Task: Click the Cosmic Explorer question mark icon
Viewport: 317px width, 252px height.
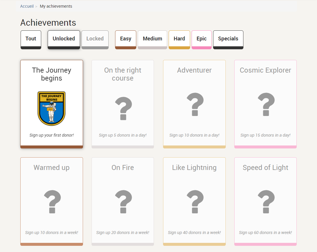Action: click(266, 104)
